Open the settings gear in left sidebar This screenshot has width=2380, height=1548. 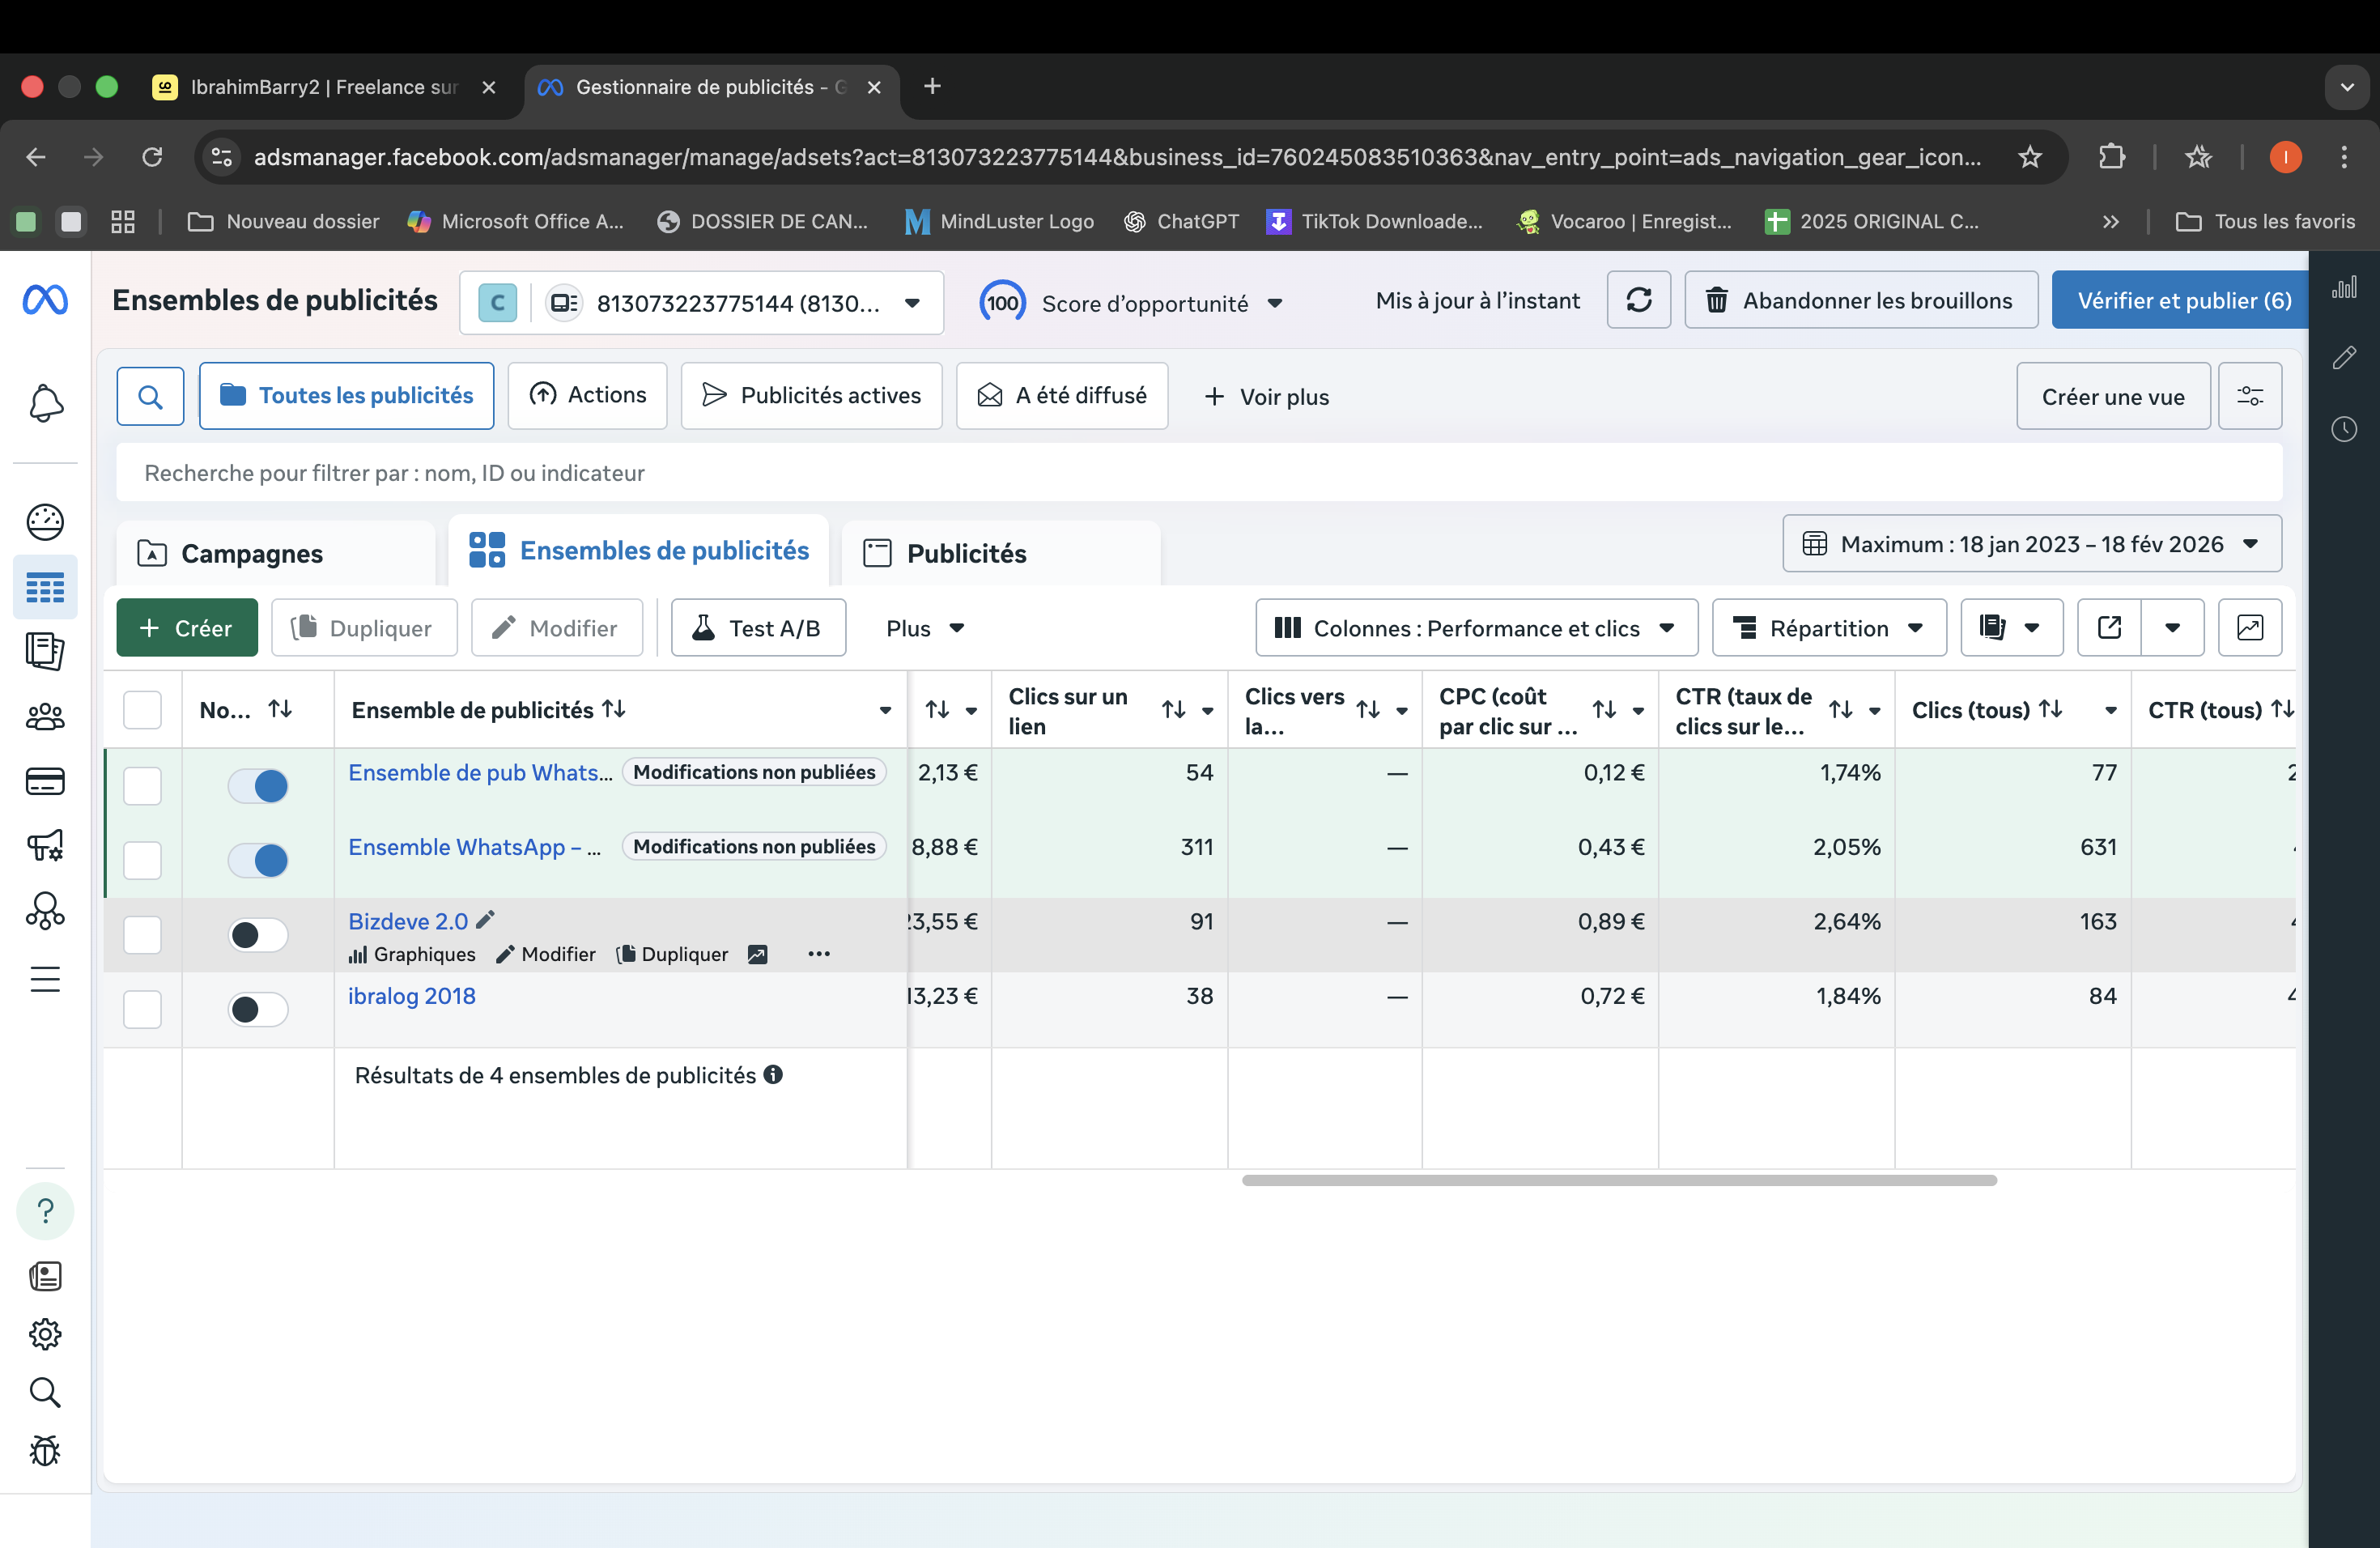pyautogui.click(x=45, y=1334)
